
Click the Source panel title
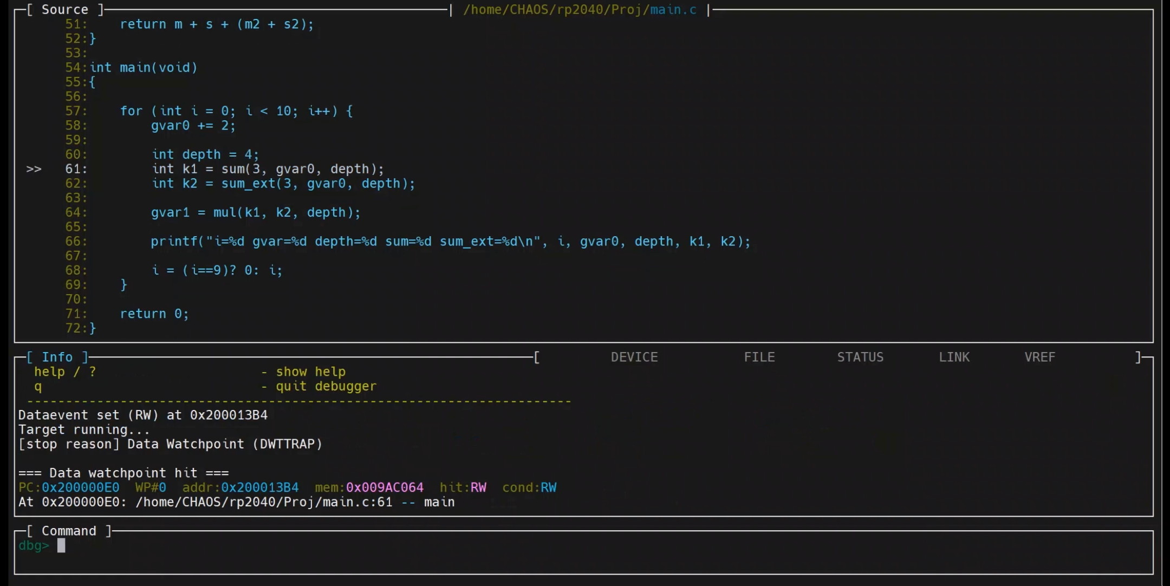pyautogui.click(x=64, y=10)
